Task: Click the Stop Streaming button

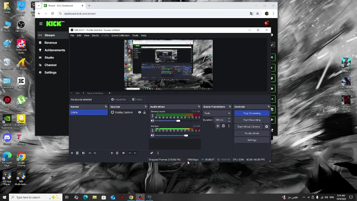Action: [x=252, y=113]
